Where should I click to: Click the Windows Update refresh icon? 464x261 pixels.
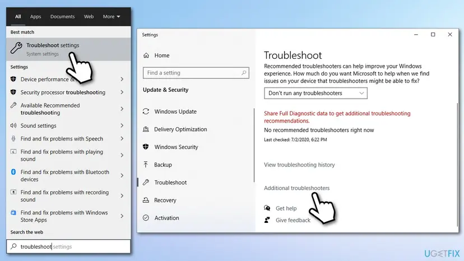coord(146,111)
